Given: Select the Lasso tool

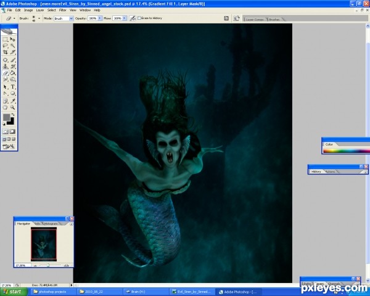Looking at the screenshot, I should (5, 46).
